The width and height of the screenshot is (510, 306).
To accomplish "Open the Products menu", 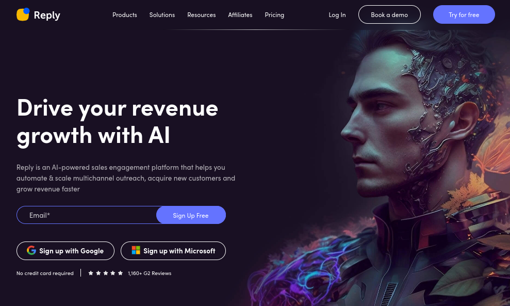I will click(x=125, y=15).
